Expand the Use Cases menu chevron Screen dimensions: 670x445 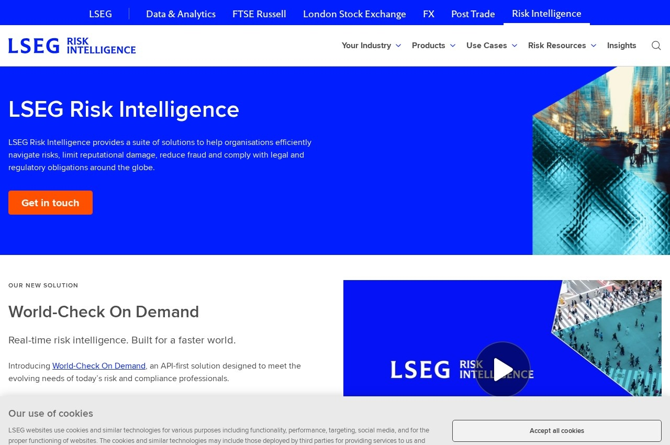(515, 46)
